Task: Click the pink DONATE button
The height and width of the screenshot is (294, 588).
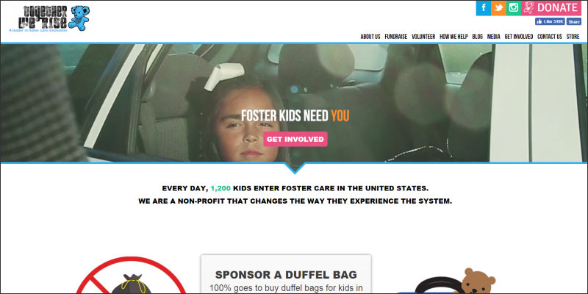Action: [551, 8]
